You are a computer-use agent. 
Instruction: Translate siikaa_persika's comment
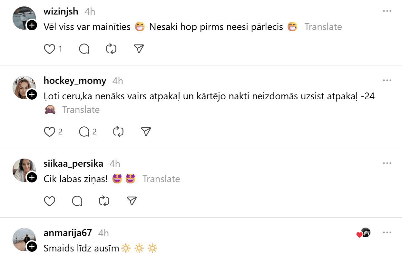[161, 179]
